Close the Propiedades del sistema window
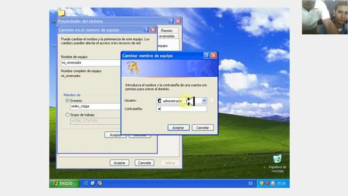Image resolution: width=348 pixels, height=196 pixels. point(178,21)
